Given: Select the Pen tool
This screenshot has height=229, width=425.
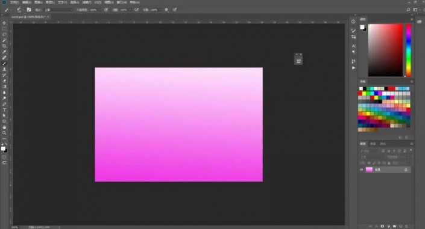Looking at the screenshot, I should tap(4, 104).
